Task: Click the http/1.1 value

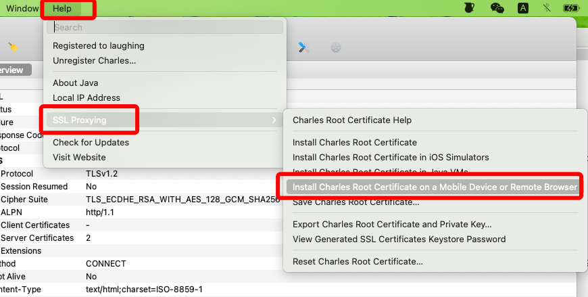Action: coord(100,212)
